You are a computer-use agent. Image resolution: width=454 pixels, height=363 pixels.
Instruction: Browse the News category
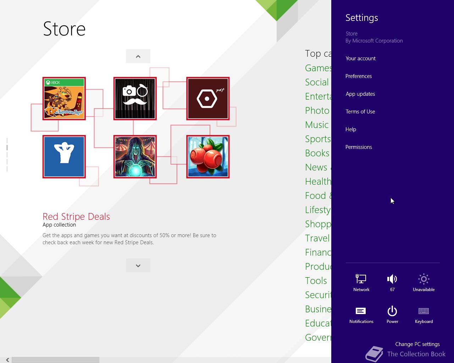coord(318,167)
